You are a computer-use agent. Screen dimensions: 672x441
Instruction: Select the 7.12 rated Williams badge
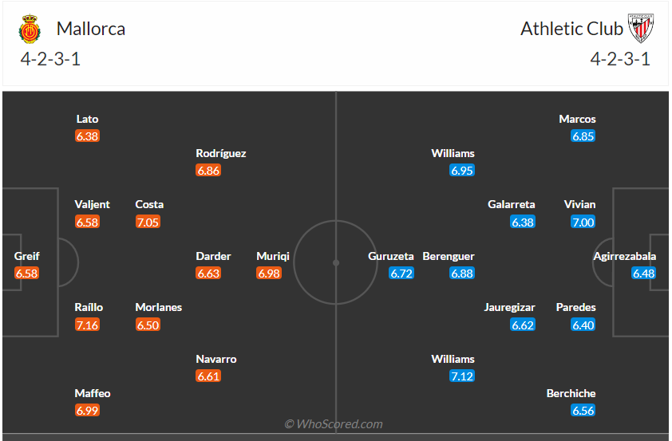(462, 376)
